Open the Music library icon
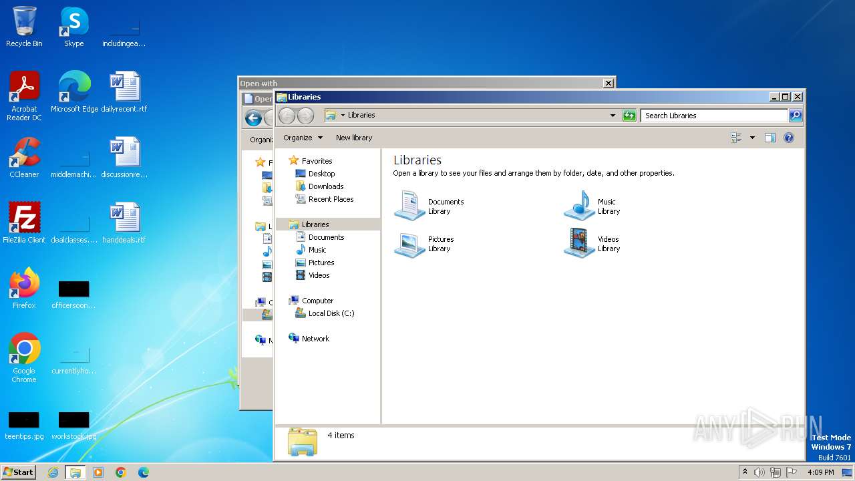855x481 pixels. [x=579, y=206]
